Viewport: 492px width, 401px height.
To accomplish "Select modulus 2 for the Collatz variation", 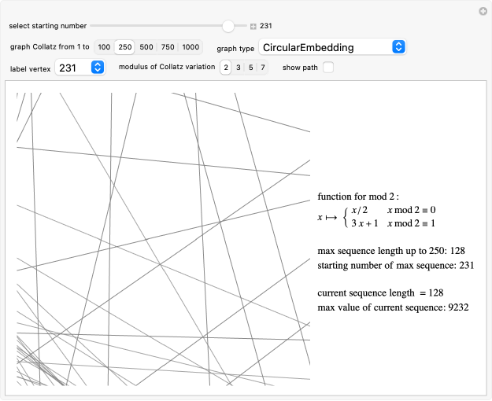I will 226,68.
